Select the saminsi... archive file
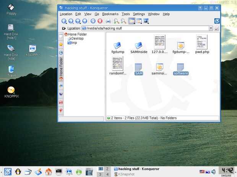Viewport: 237px width, 177px height. [x=159, y=69]
